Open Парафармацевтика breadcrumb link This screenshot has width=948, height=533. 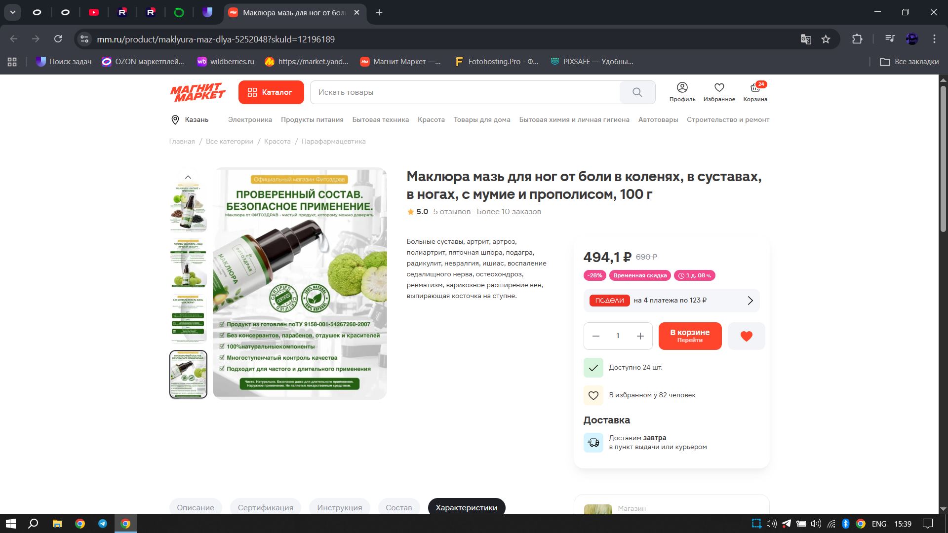(x=333, y=141)
